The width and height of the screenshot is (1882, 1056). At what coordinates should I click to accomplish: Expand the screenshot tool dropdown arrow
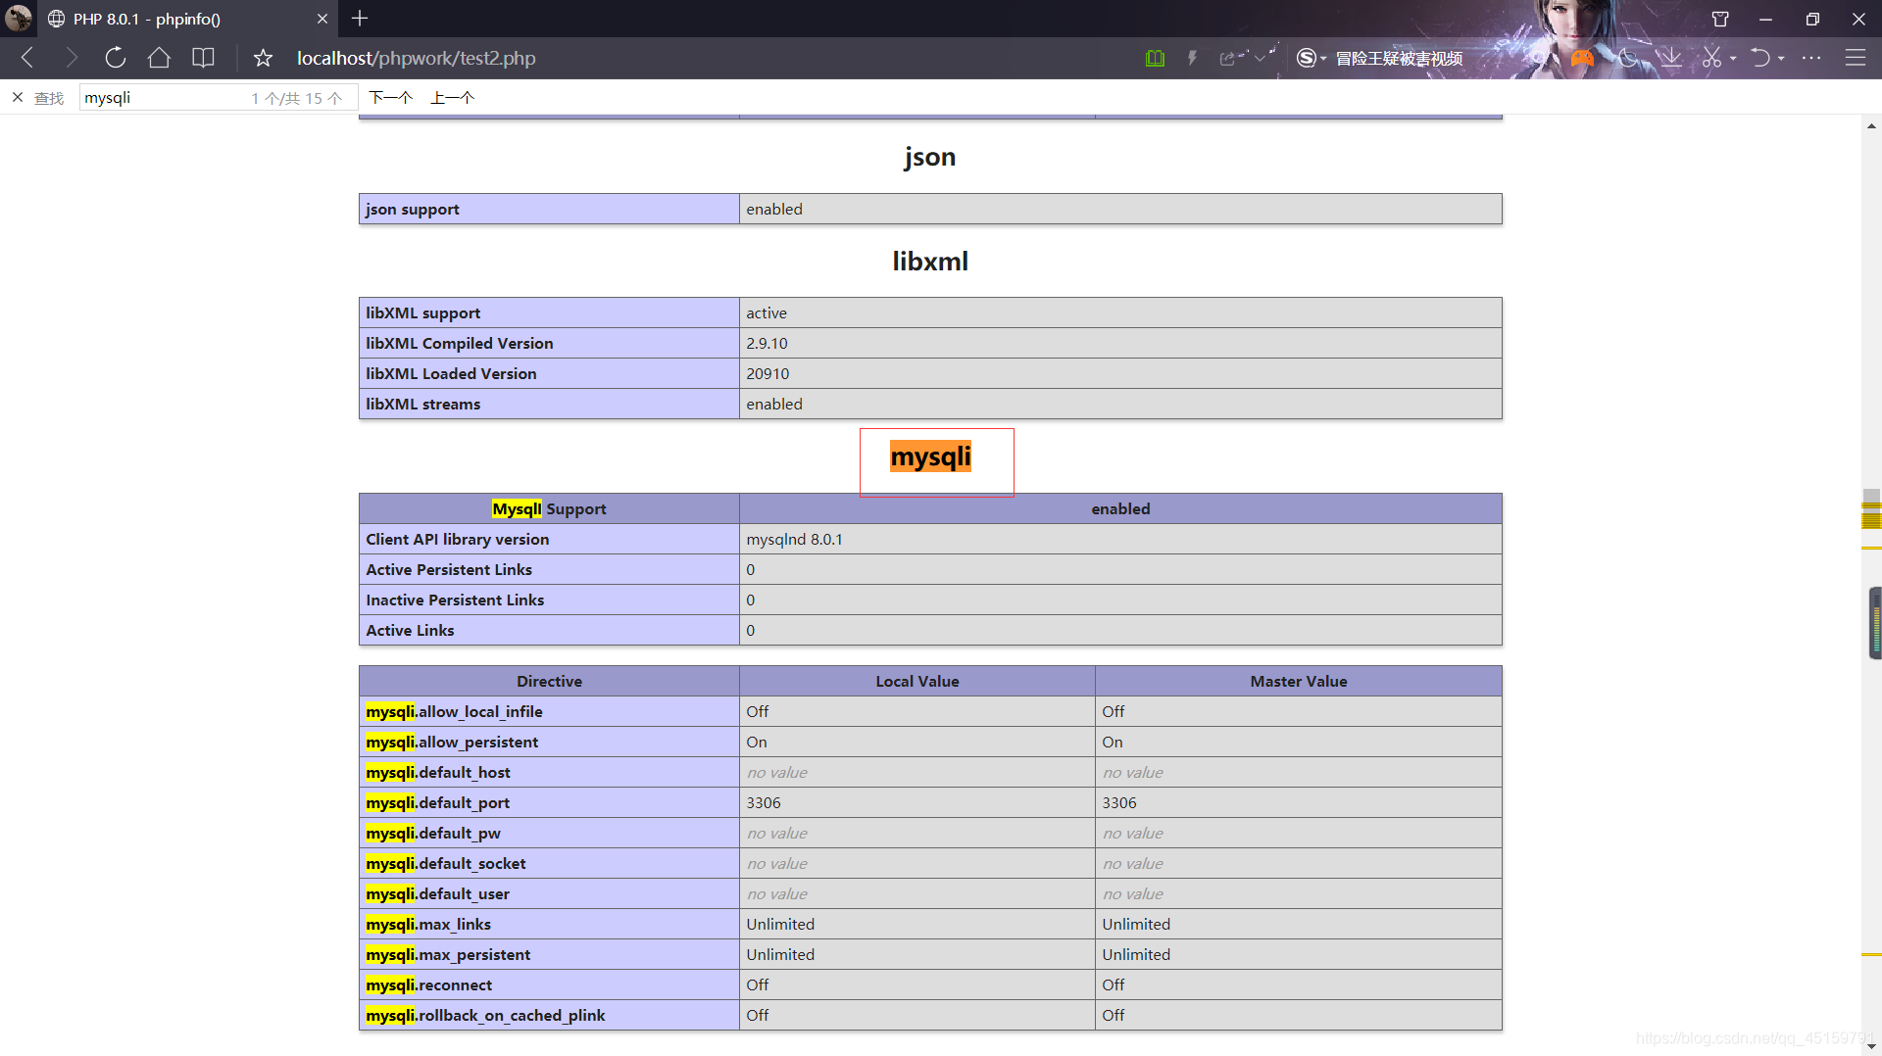pos(1733,58)
